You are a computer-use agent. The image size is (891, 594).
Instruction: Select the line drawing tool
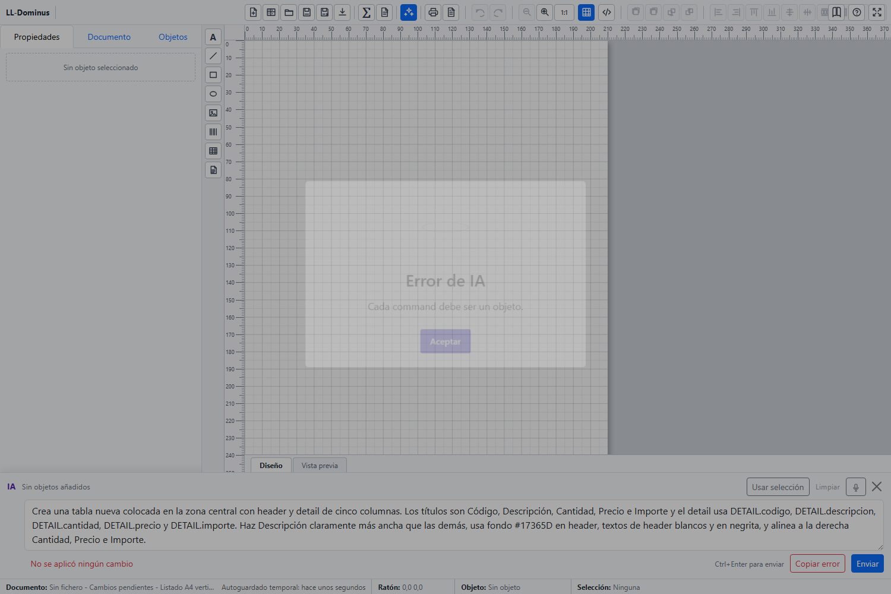(213, 56)
